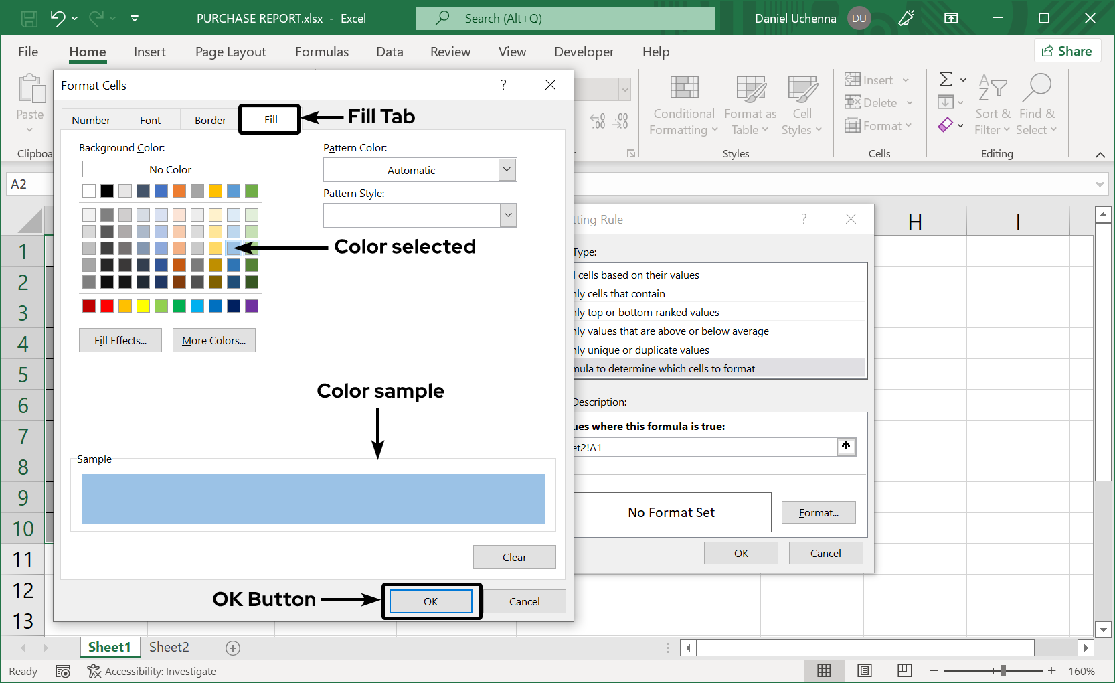Open the Data ribbon tab
Image resolution: width=1115 pixels, height=683 pixels.
[x=390, y=52]
